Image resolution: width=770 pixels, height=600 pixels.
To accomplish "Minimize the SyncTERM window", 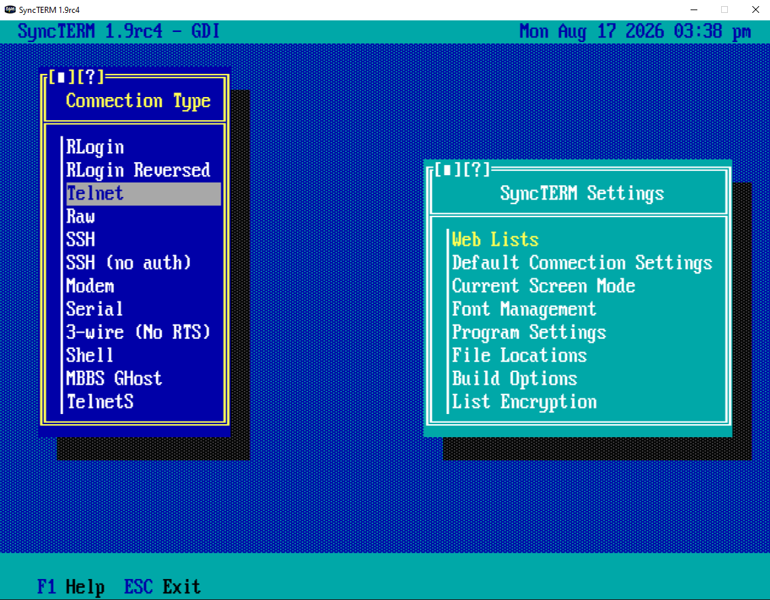I will point(694,10).
